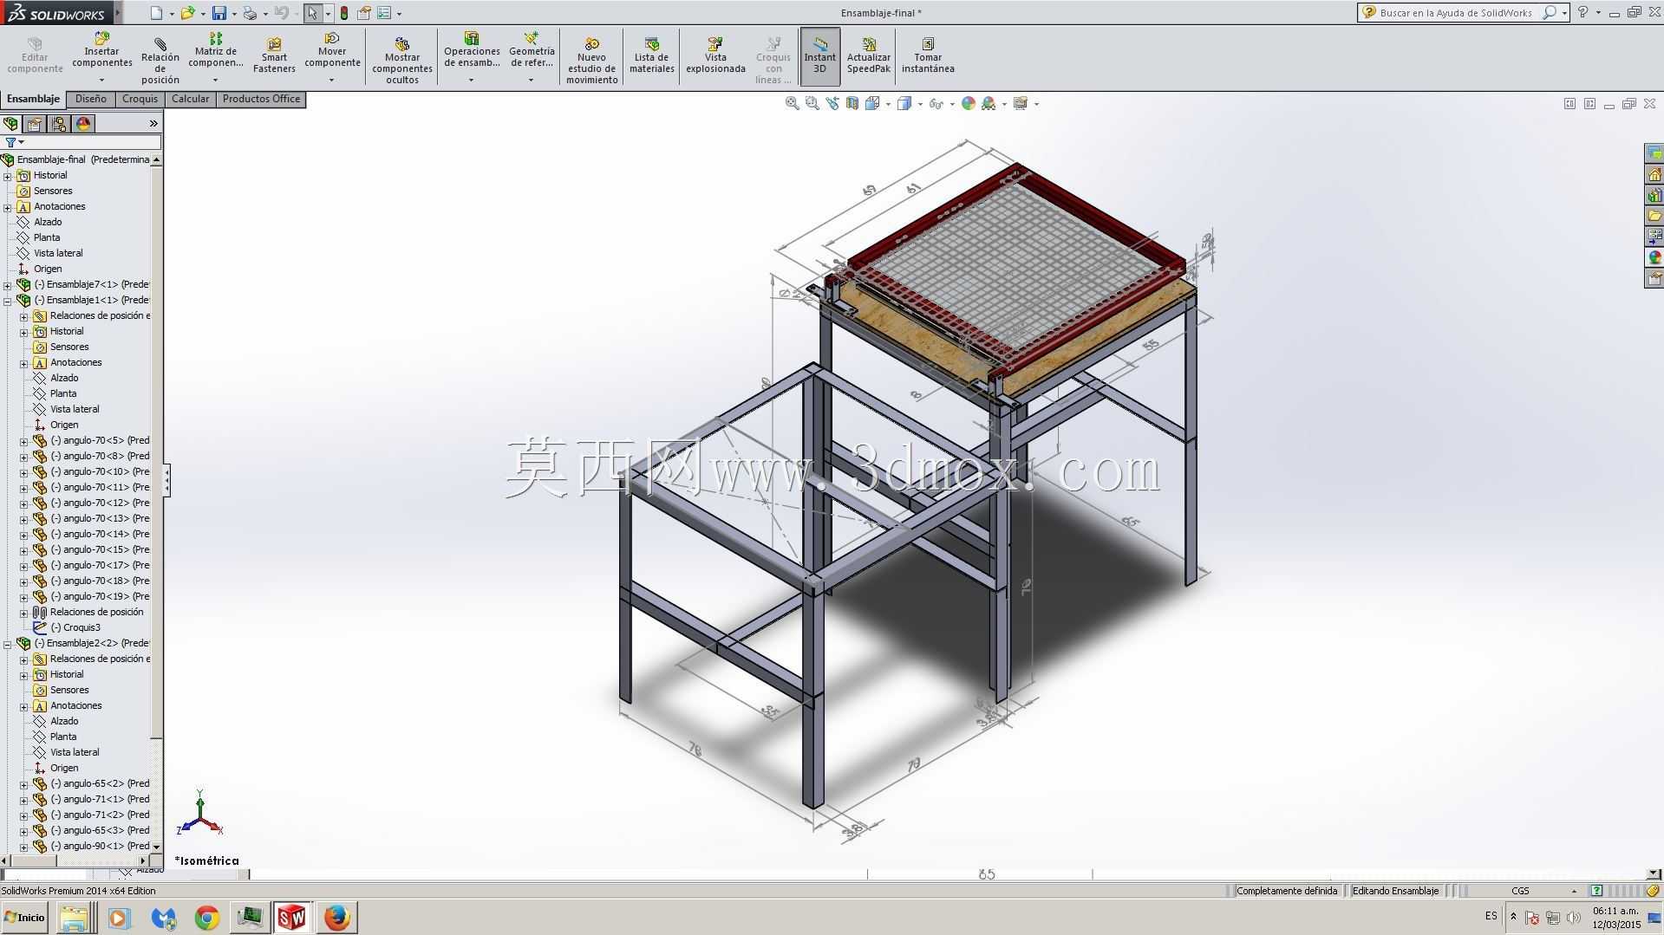
Task: Select Mover componente tool
Action: point(332,51)
